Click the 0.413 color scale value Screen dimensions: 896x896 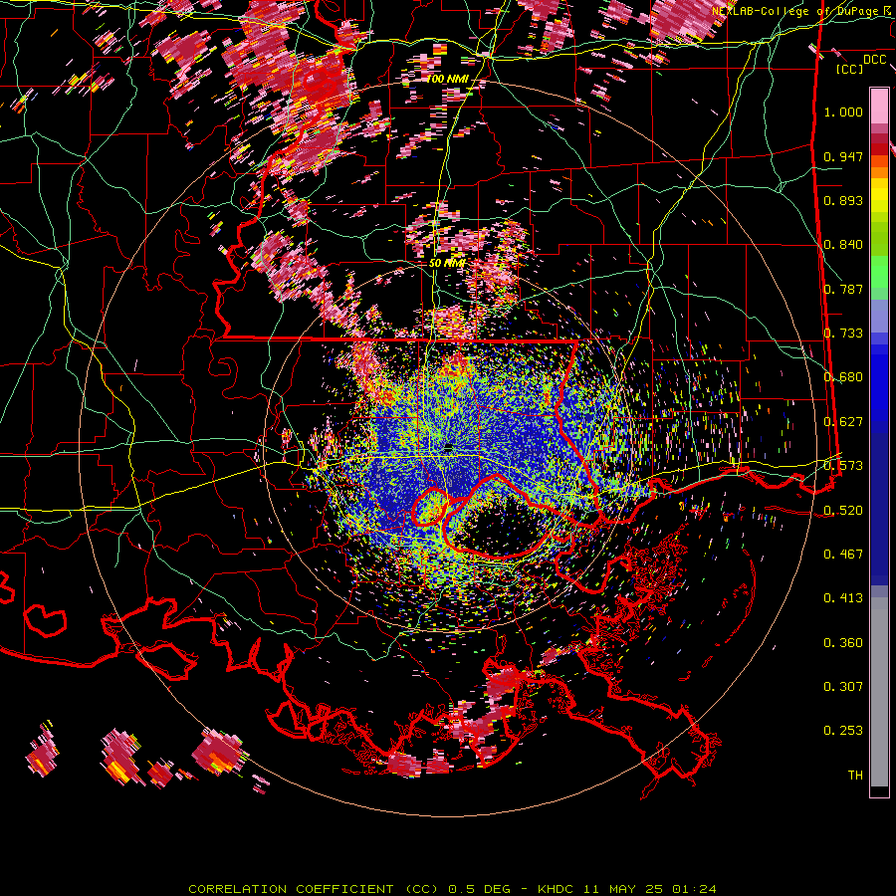[843, 597]
